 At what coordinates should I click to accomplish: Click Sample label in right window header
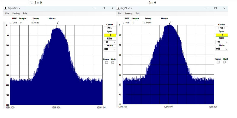coord(135,19)
